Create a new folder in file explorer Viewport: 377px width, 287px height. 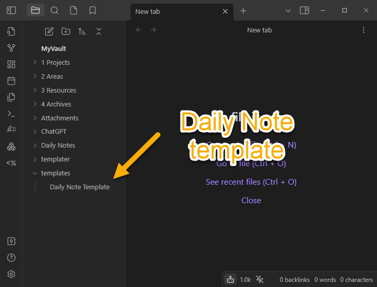(x=66, y=31)
